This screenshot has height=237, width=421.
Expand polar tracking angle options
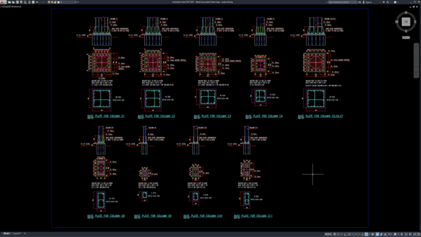[353, 234]
